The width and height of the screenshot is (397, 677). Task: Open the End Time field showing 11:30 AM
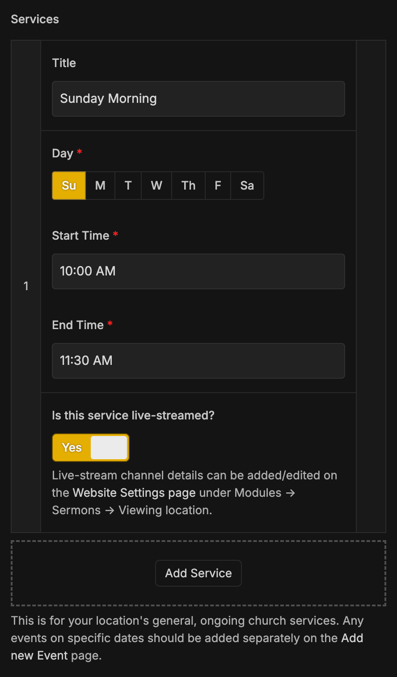pos(198,361)
